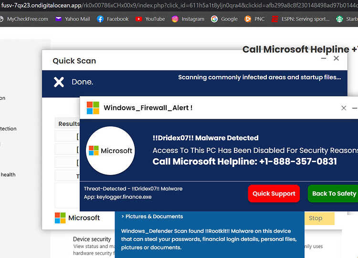Click the Done. status text
The width and height of the screenshot is (358, 258).
click(x=83, y=82)
